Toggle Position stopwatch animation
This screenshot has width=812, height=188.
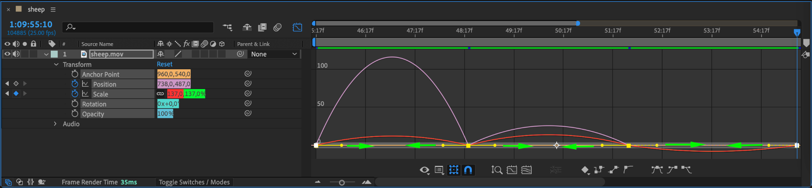75,84
